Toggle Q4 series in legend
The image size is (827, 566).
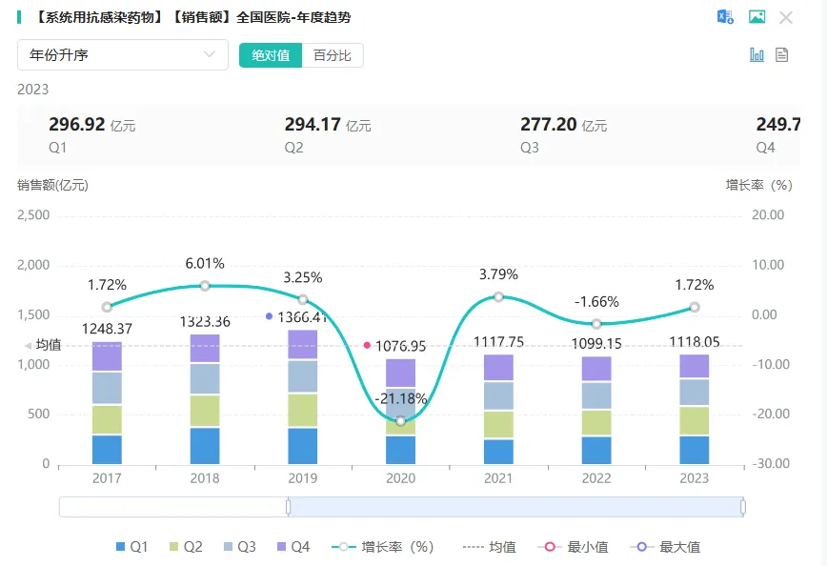[x=293, y=547]
